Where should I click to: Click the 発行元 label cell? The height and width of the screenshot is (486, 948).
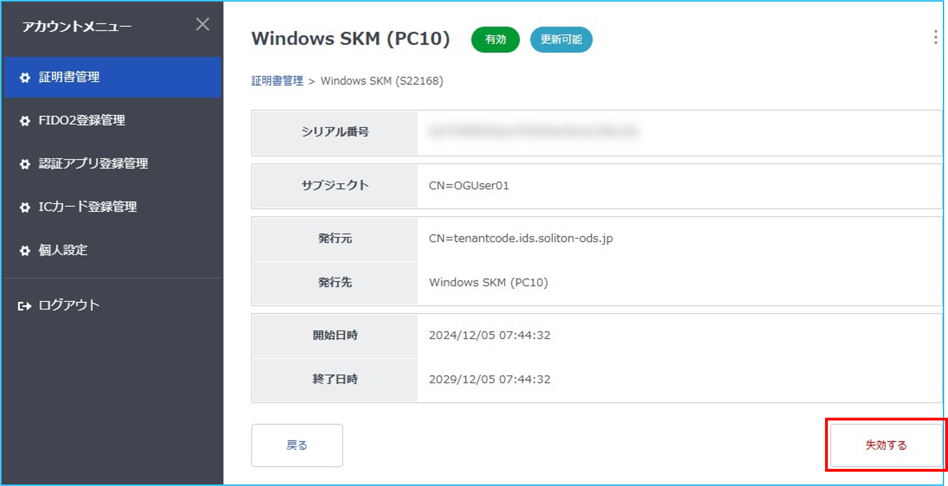(x=335, y=239)
